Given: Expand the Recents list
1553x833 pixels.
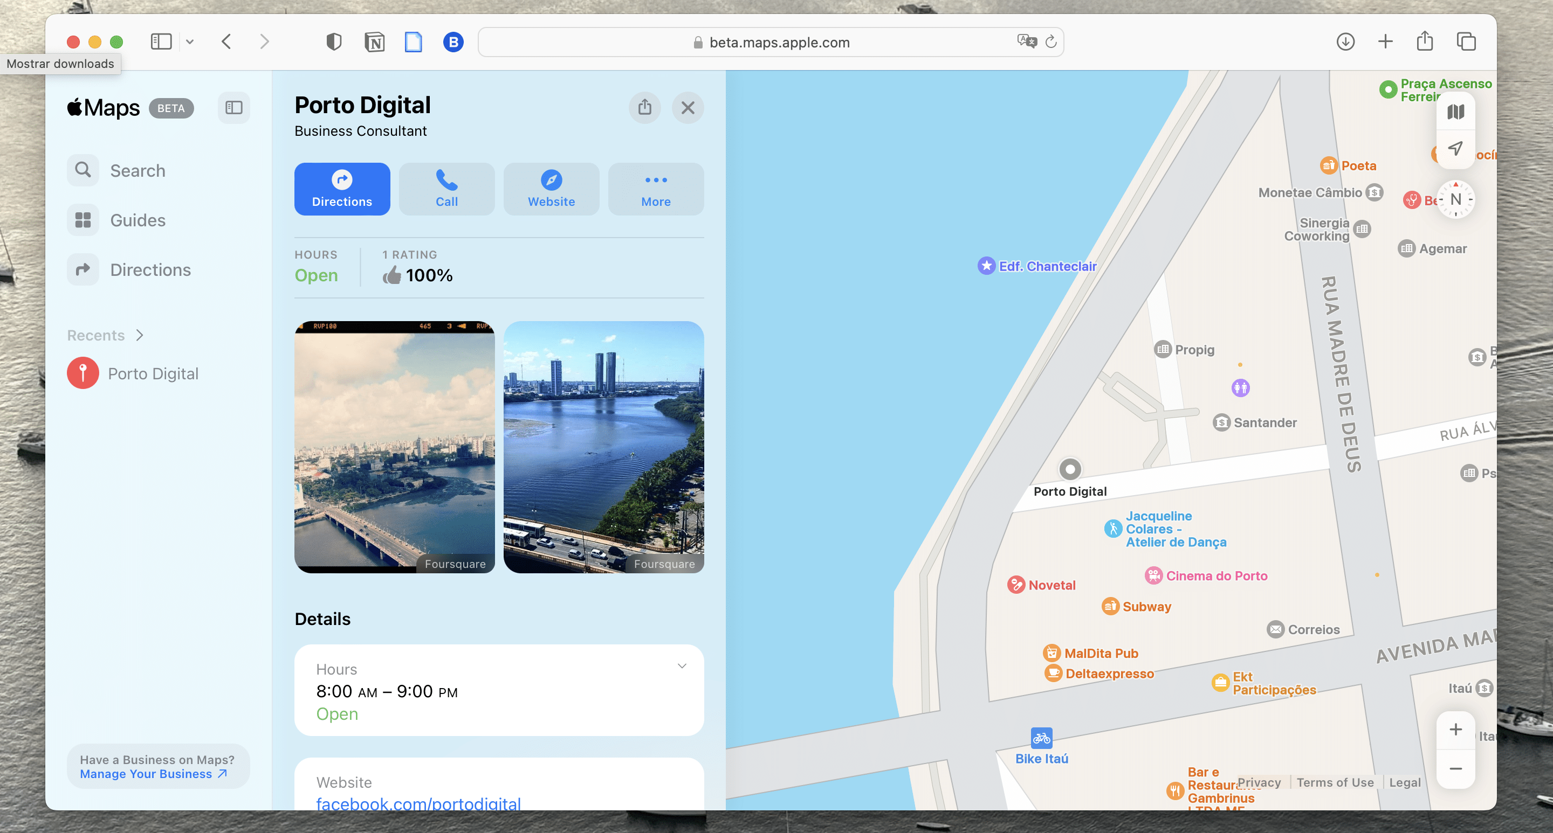Looking at the screenshot, I should tap(140, 335).
